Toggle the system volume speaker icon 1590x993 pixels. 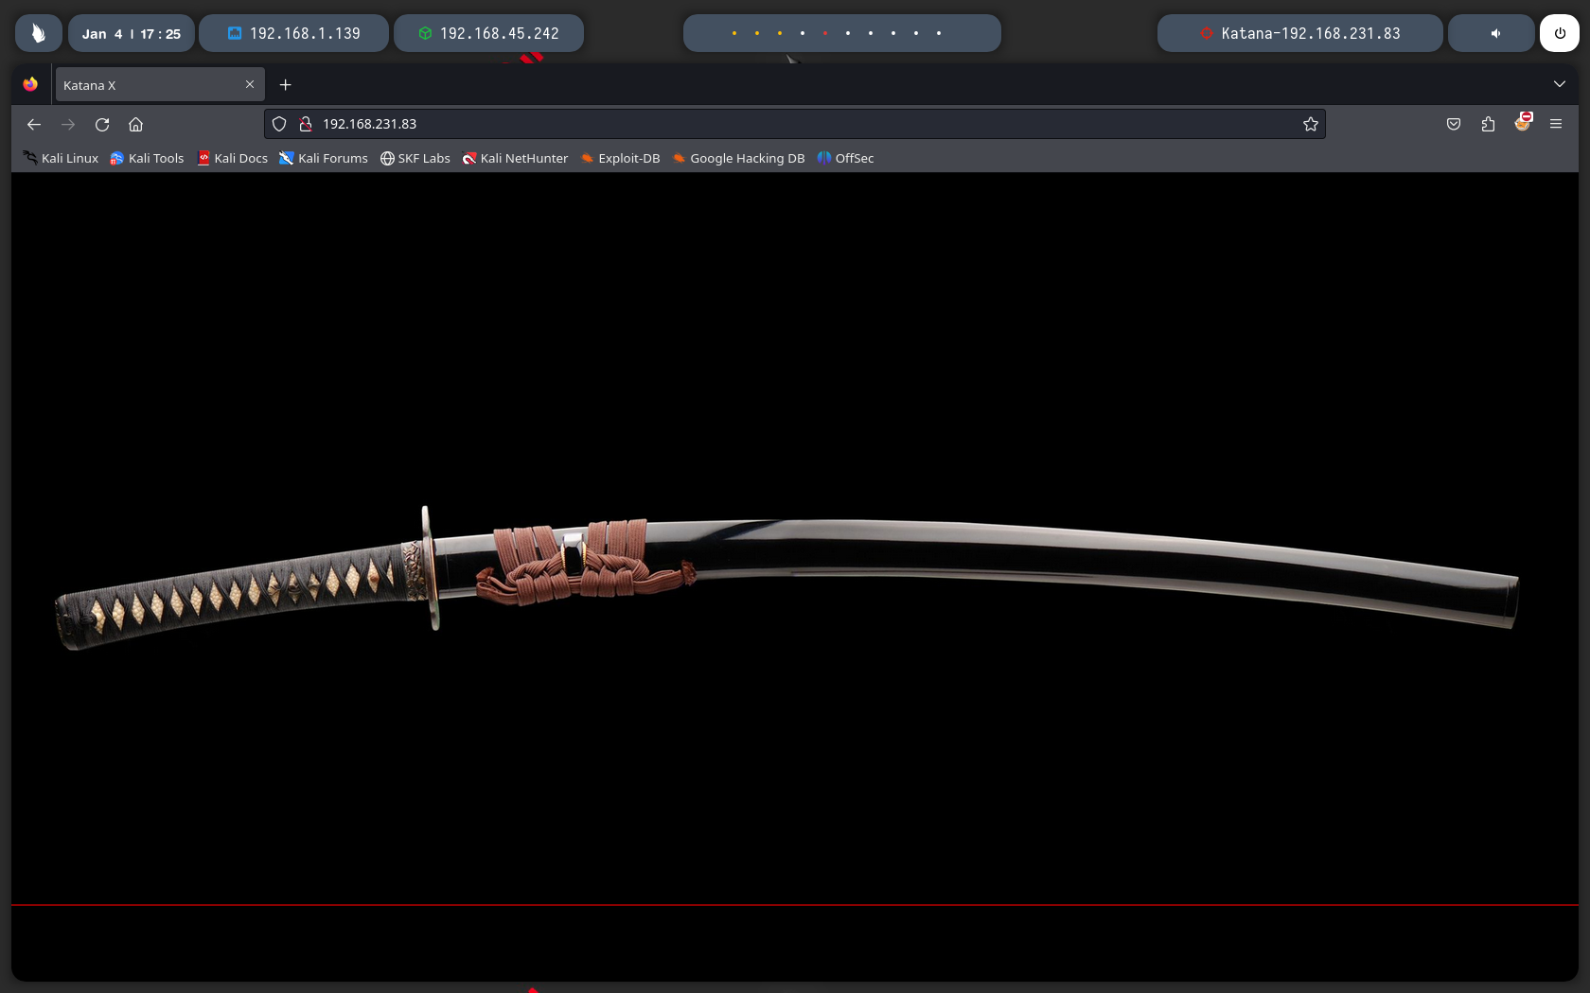1495,33
